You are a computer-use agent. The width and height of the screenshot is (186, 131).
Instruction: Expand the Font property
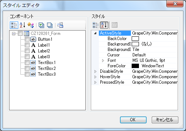(x=103, y=60)
